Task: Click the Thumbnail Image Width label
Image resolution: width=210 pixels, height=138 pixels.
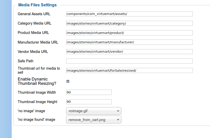Action: (37, 92)
